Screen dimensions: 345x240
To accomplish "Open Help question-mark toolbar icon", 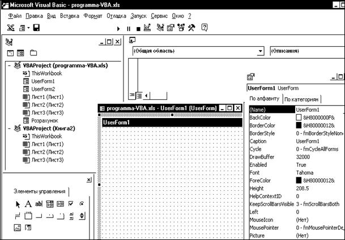I will click(x=205, y=28).
